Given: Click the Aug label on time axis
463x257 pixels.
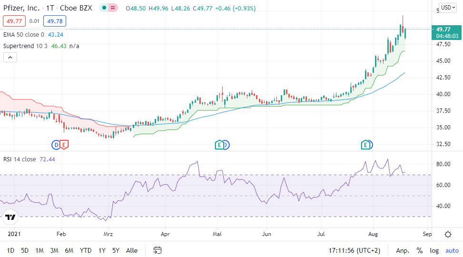Looking at the screenshot, I should [373, 234].
